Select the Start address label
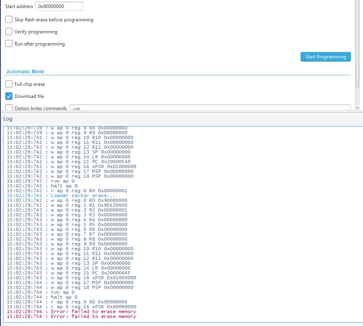This screenshot has width=363, height=326. pos(19,6)
